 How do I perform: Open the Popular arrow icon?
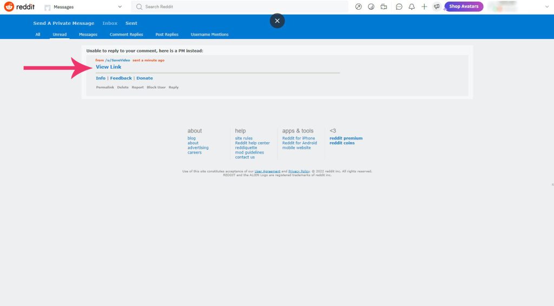358,7
